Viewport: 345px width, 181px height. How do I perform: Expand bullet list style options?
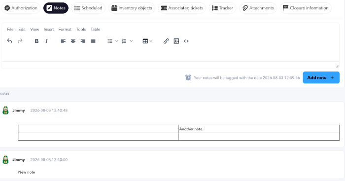[x=117, y=41]
